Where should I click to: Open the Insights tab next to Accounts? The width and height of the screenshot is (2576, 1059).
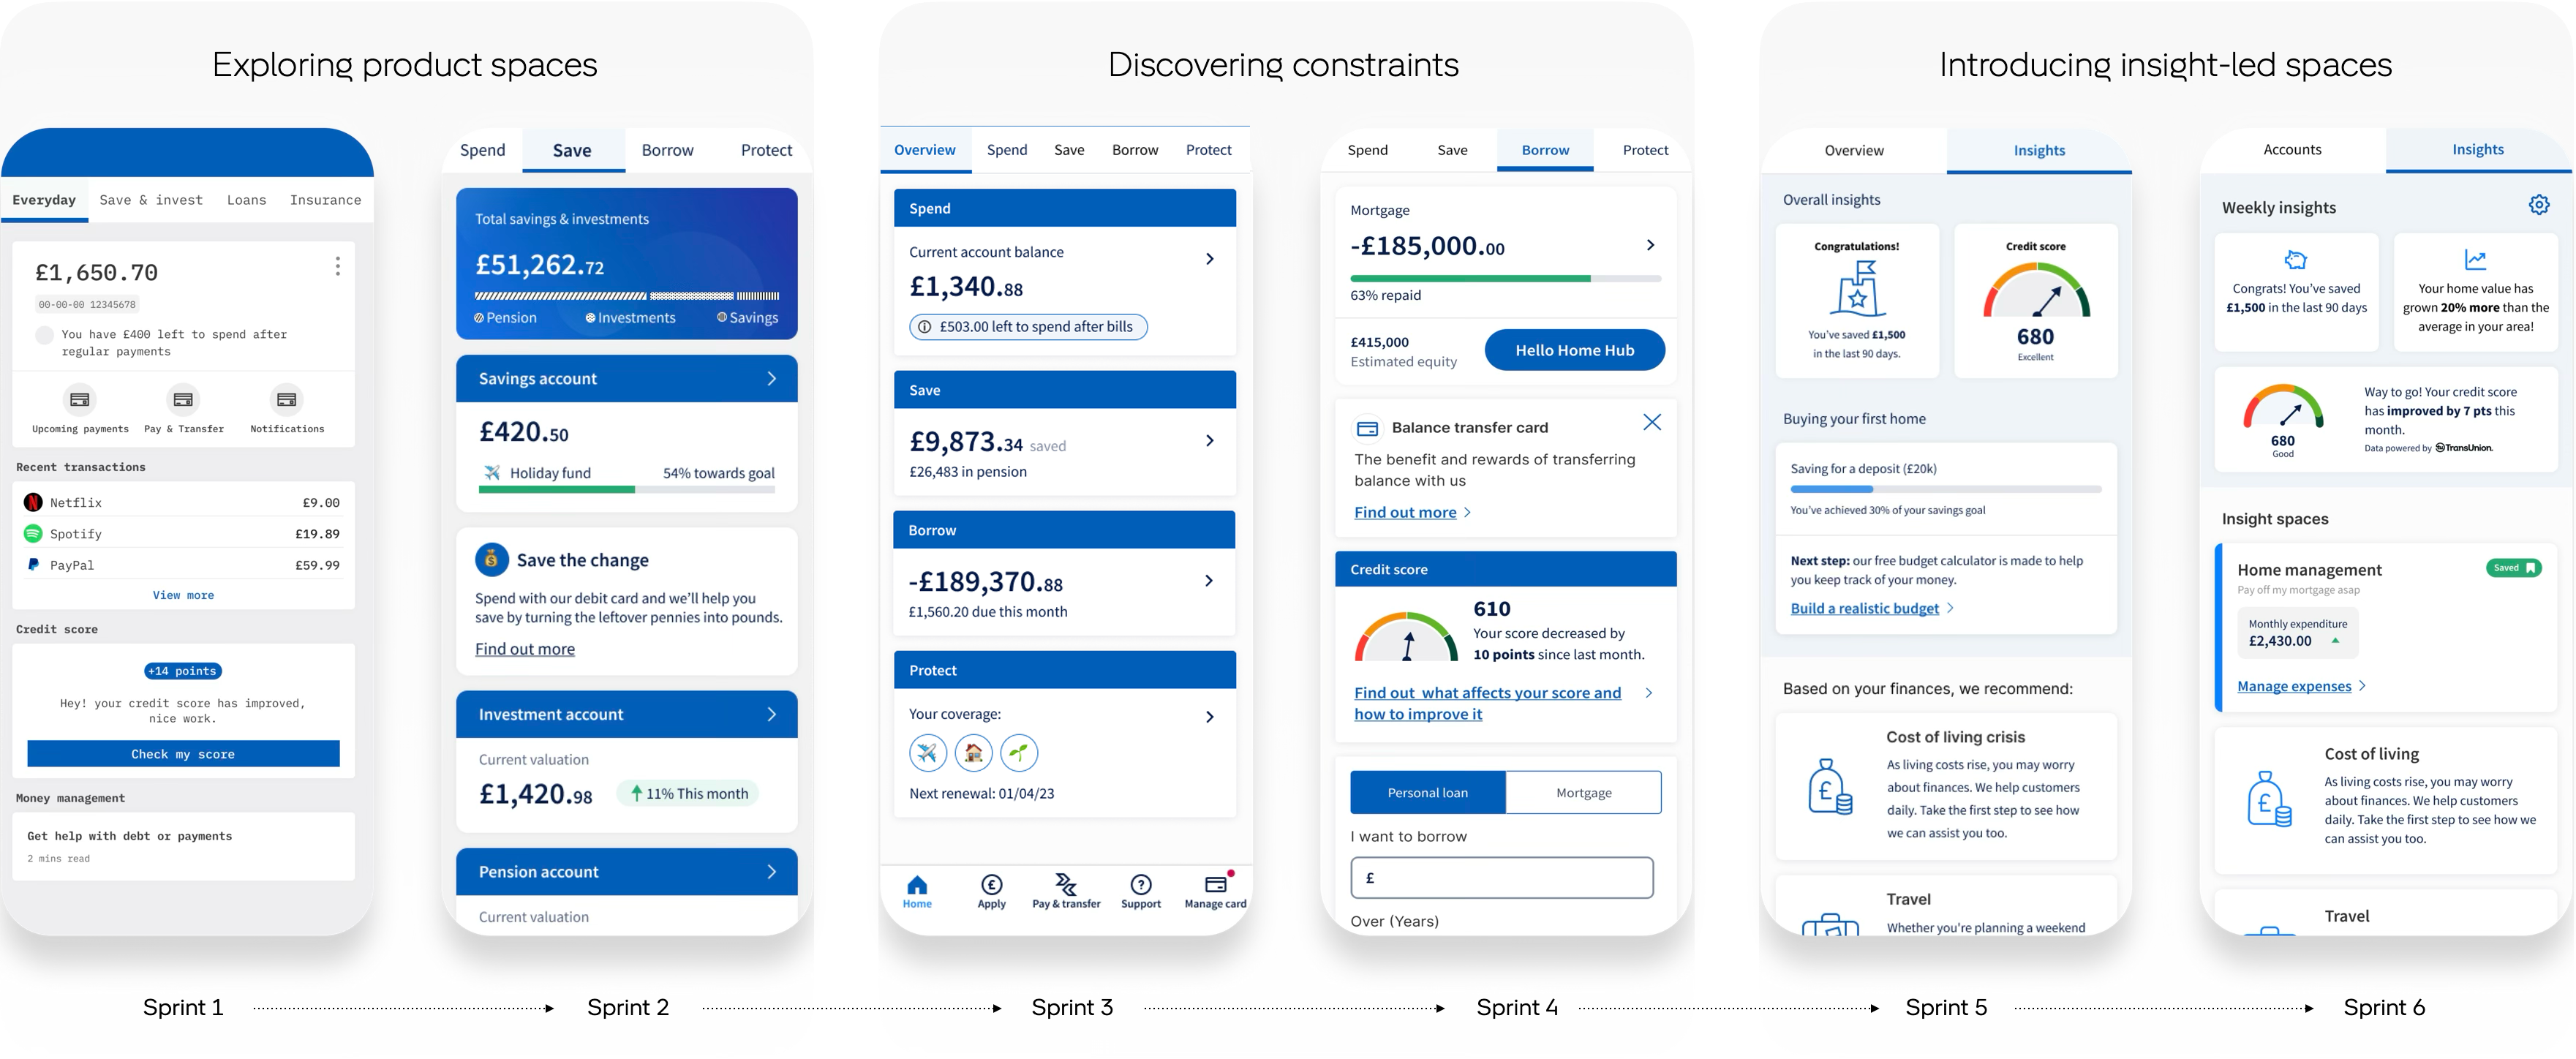tap(2477, 150)
